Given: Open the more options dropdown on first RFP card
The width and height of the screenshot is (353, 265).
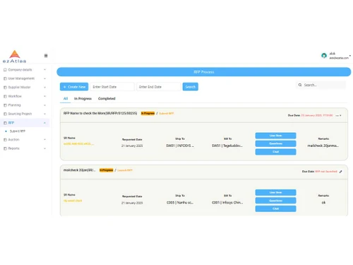Looking at the screenshot, I should tap(338, 115).
